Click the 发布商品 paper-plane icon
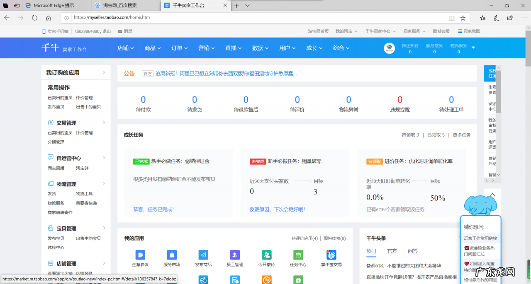 (x=203, y=255)
